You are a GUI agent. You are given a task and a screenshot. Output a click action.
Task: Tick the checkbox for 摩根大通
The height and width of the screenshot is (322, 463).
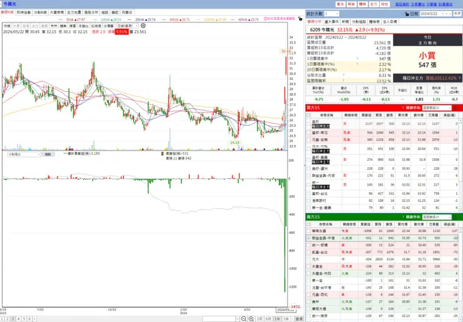308,309
